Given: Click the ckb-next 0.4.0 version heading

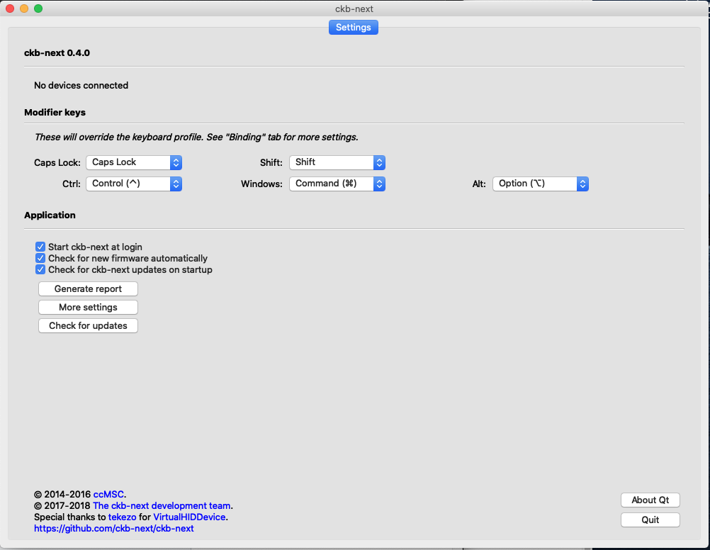Looking at the screenshot, I should tap(57, 52).
